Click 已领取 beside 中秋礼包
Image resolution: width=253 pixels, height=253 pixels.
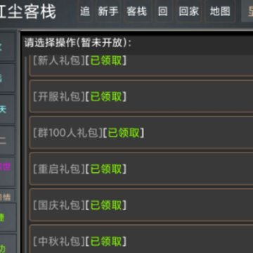(x=106, y=242)
